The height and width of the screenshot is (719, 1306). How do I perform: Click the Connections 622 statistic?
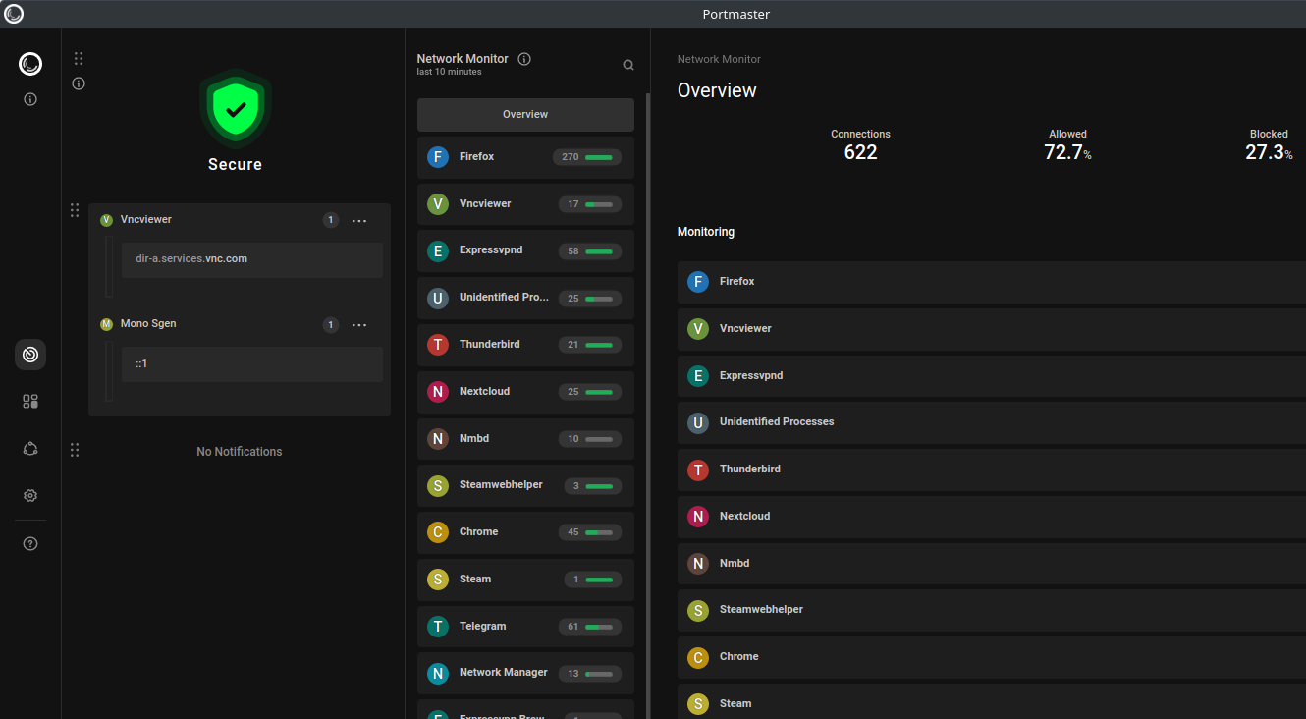860,144
